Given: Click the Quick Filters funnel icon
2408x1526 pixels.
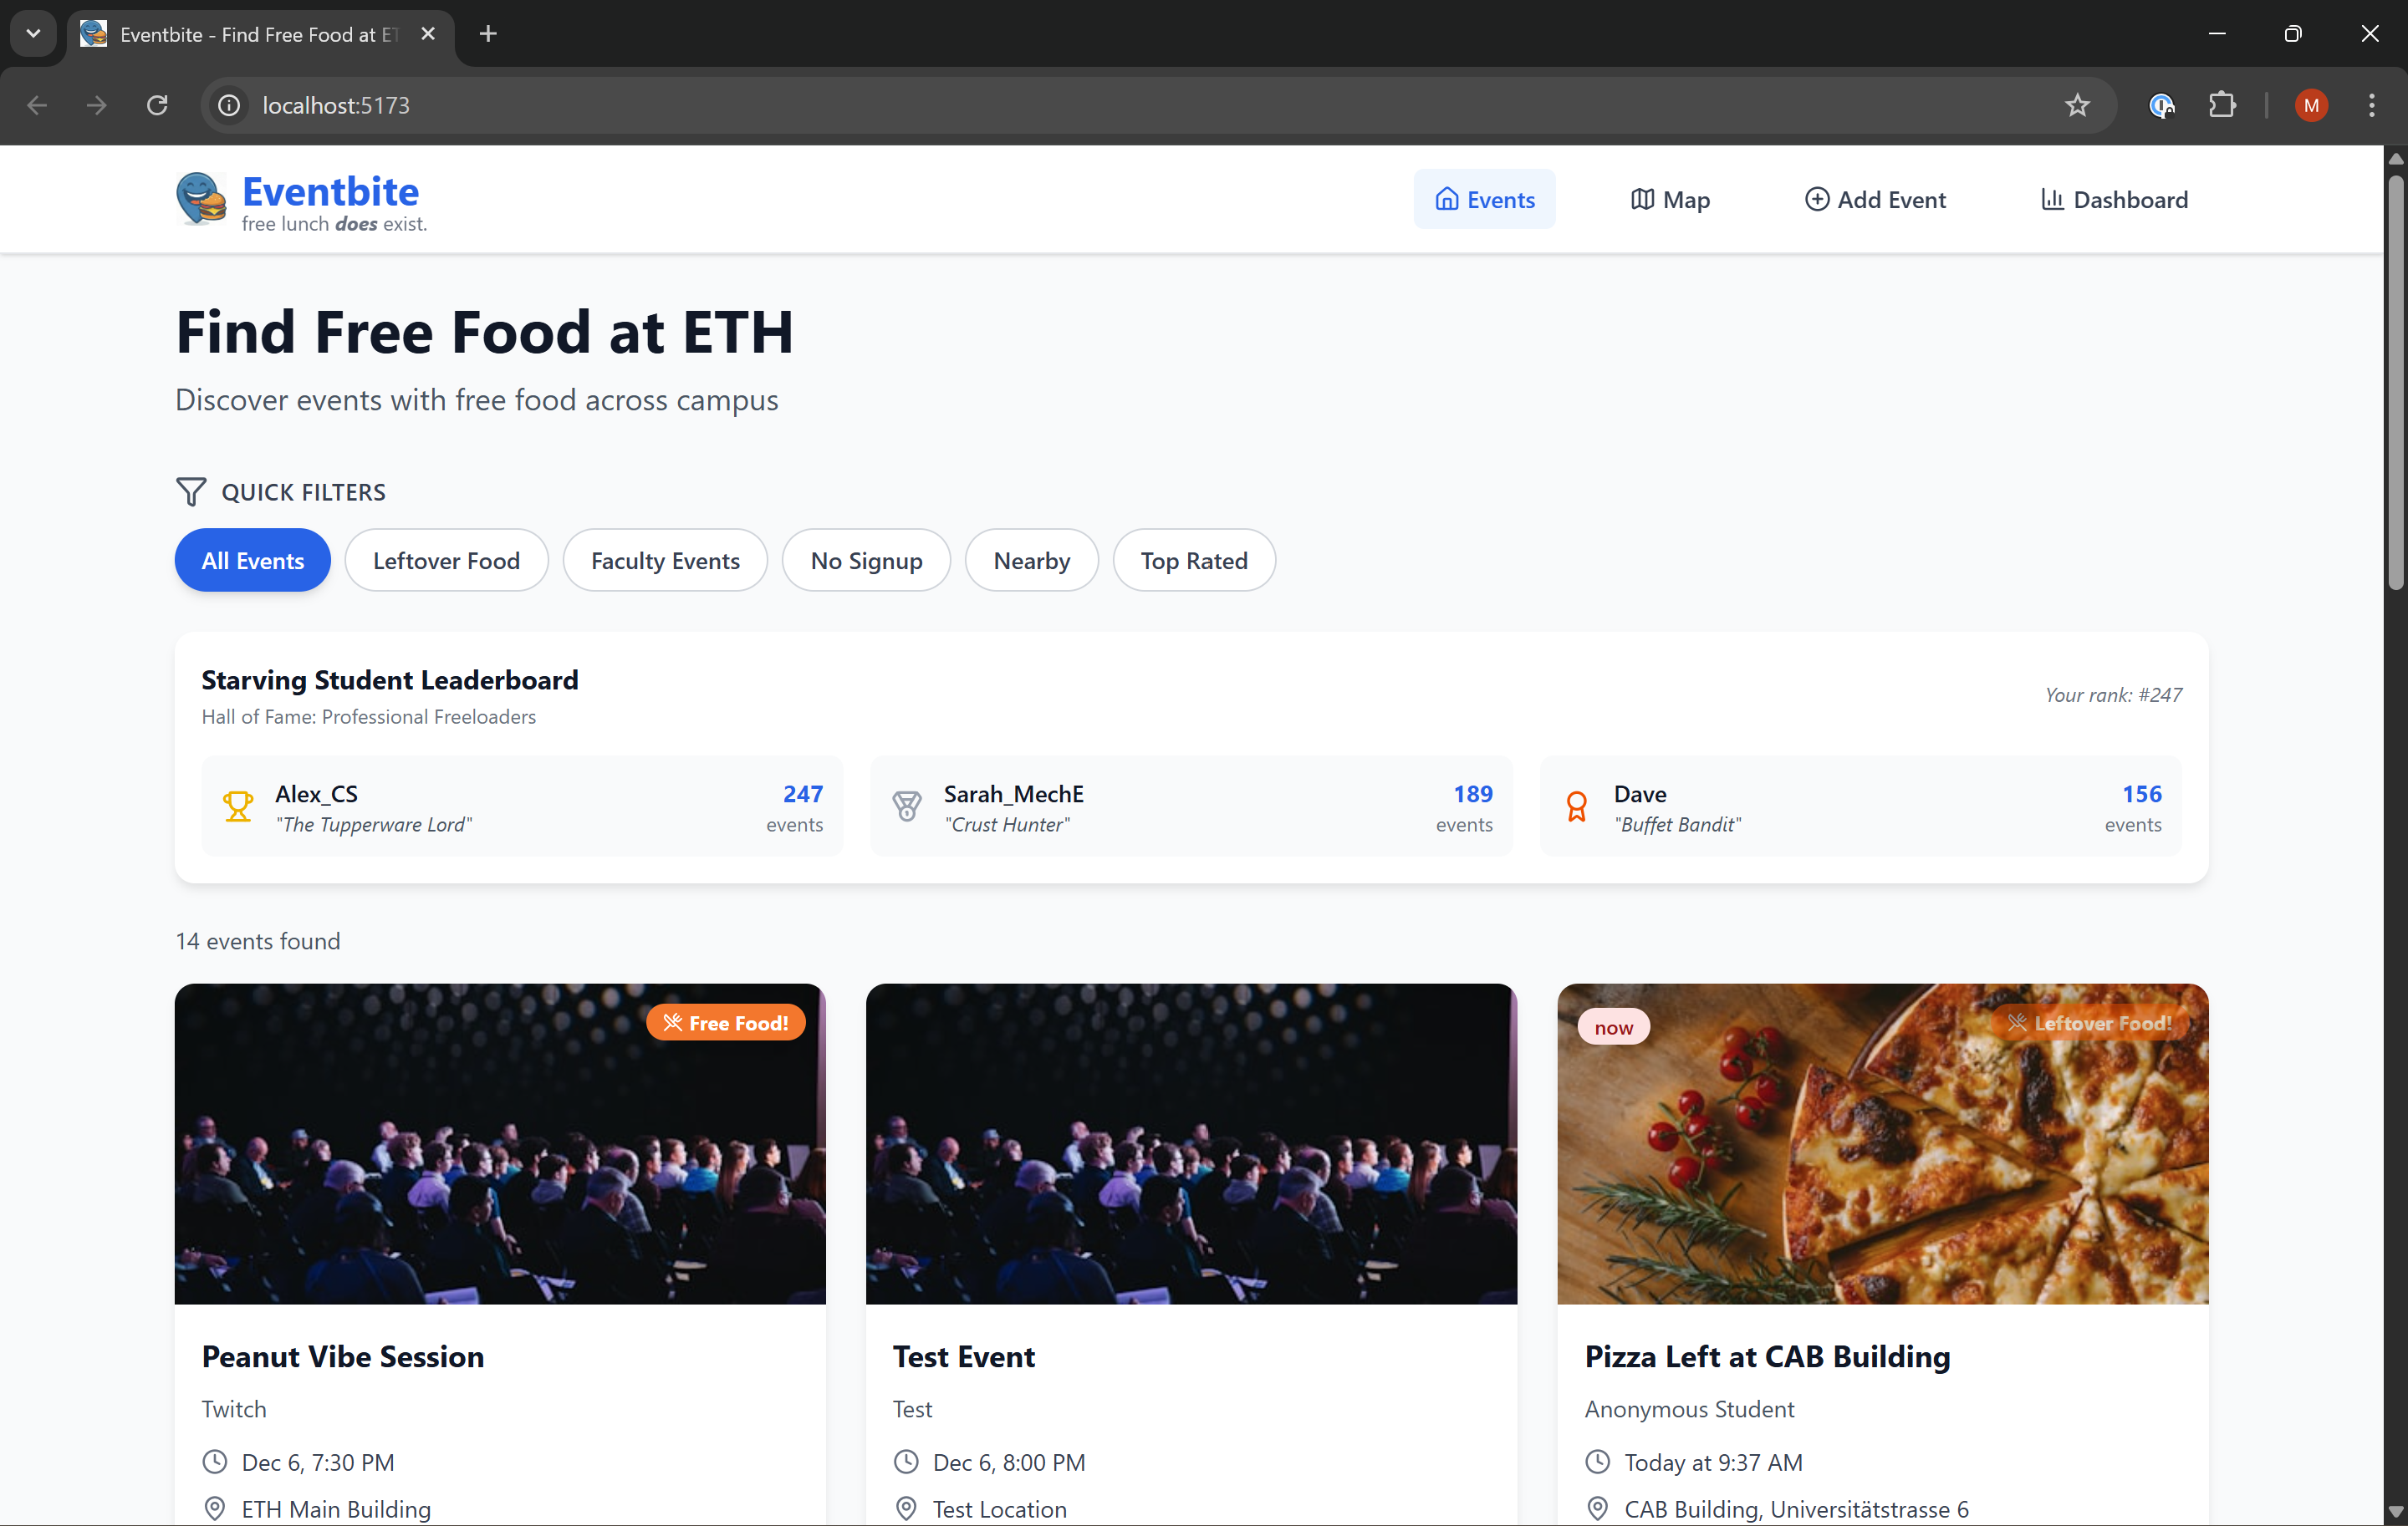Looking at the screenshot, I should click(x=190, y=491).
